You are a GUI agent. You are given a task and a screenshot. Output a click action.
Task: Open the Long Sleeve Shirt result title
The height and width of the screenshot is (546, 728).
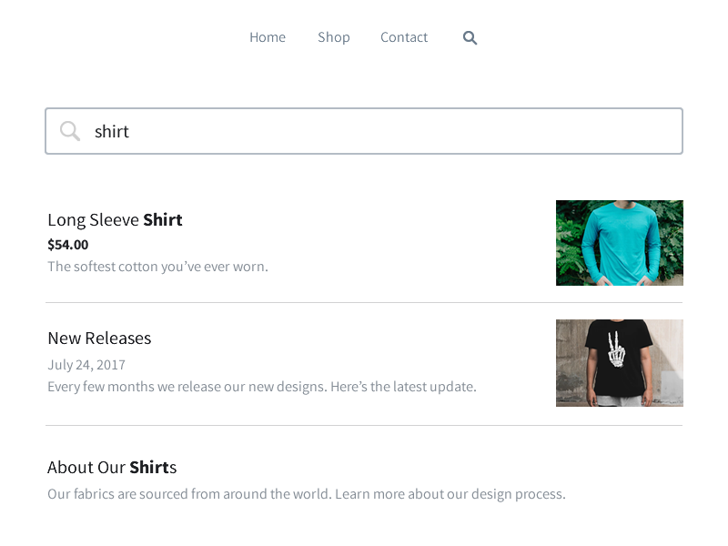[115, 219]
